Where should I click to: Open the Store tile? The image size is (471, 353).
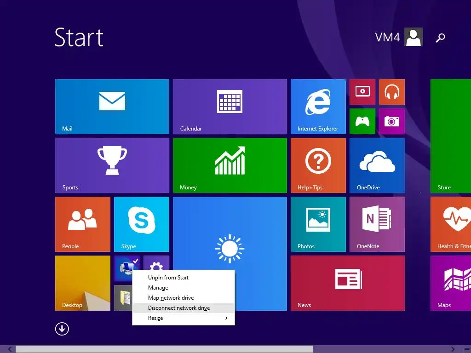(x=451, y=136)
